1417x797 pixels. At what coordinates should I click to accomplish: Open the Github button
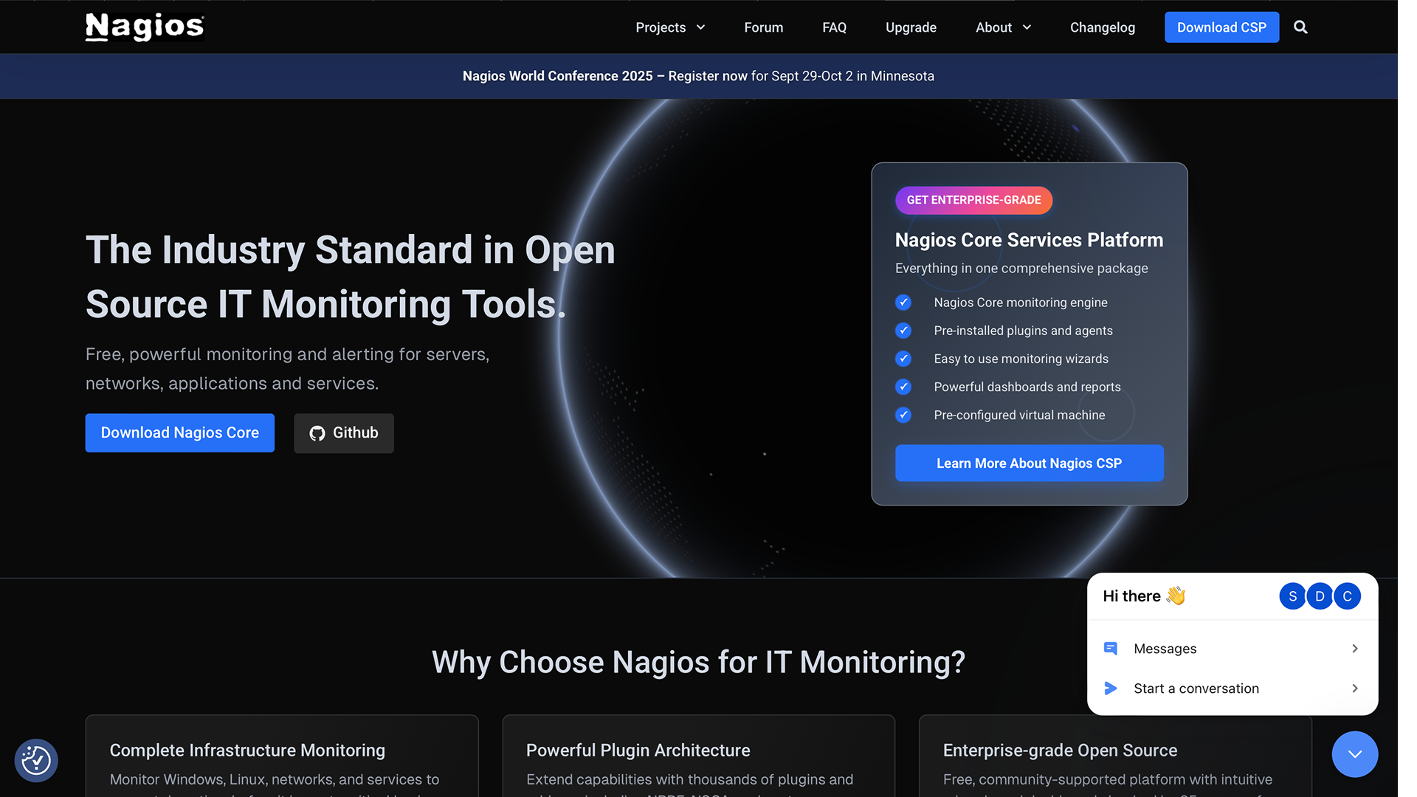344,433
